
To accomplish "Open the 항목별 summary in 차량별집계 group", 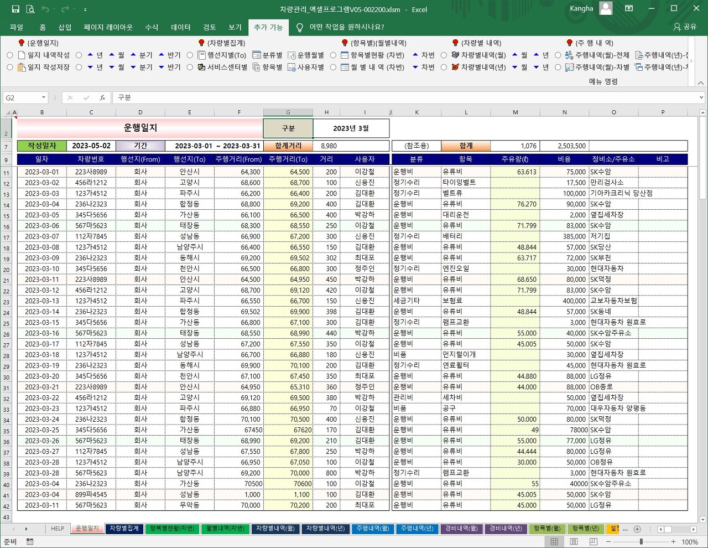I will (268, 67).
